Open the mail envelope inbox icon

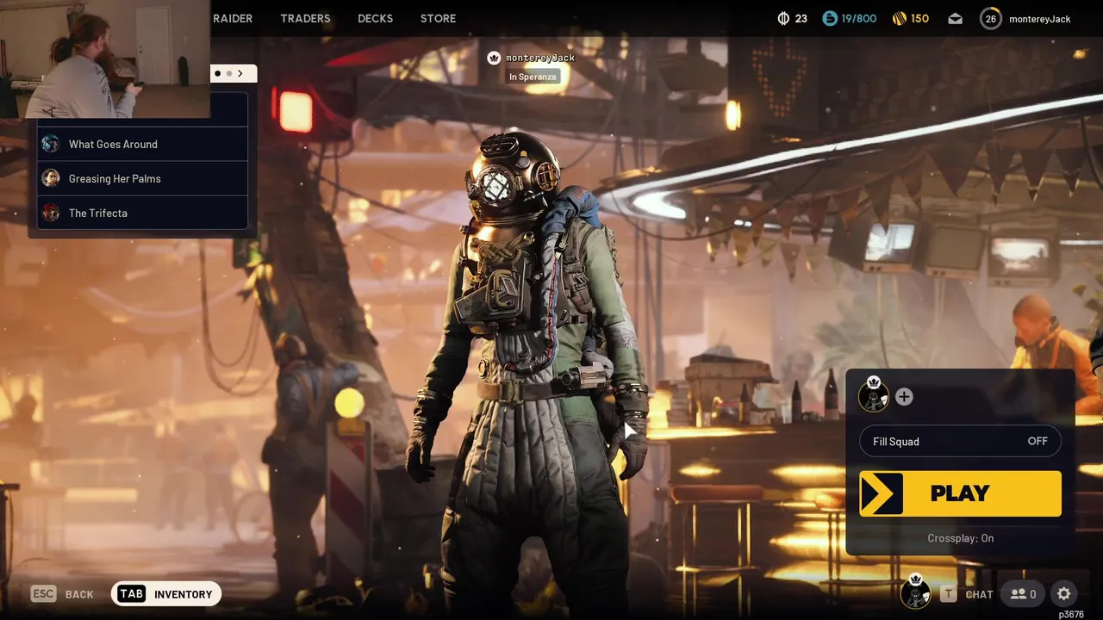[x=955, y=18]
